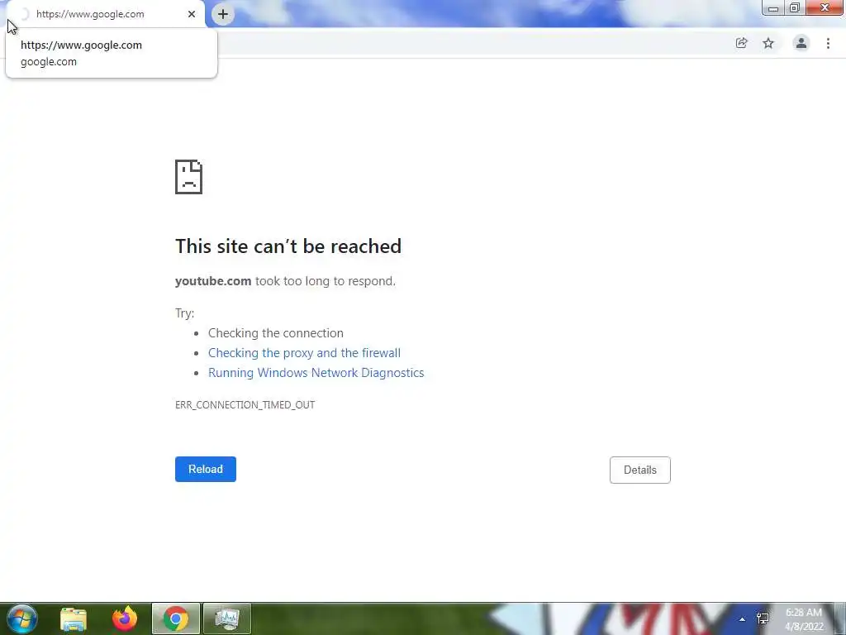Select the https://www.google.com tab
This screenshot has height=635, width=846.
pos(105,14)
